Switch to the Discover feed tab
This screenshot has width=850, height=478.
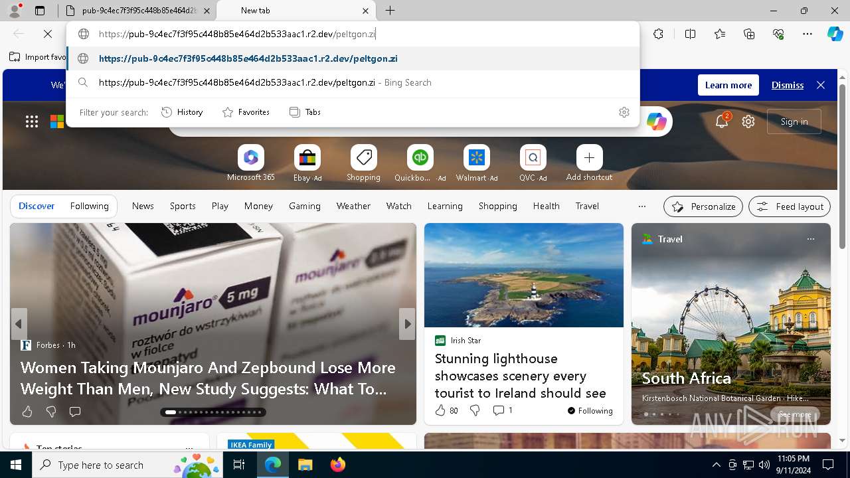[37, 206]
